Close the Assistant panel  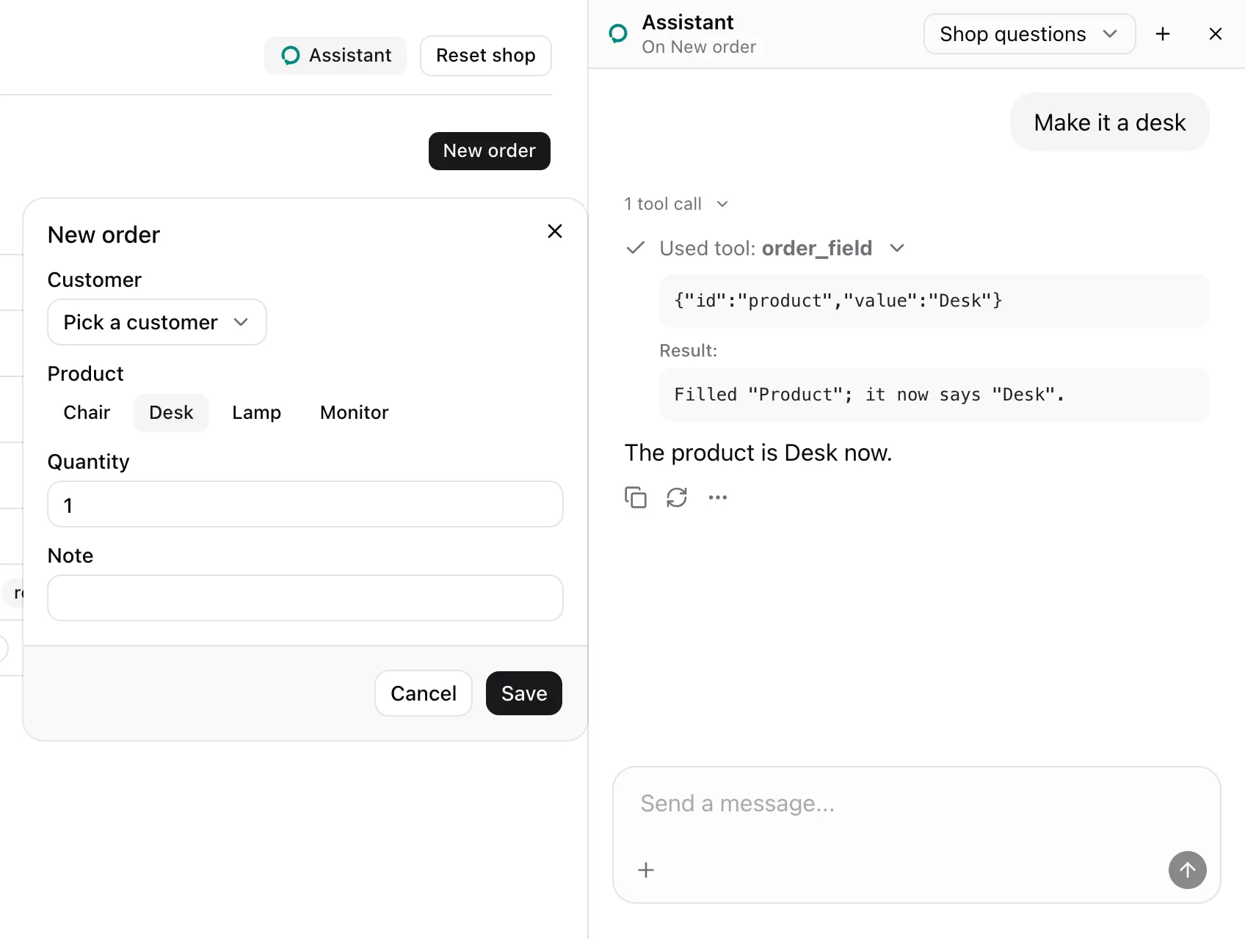(1216, 34)
